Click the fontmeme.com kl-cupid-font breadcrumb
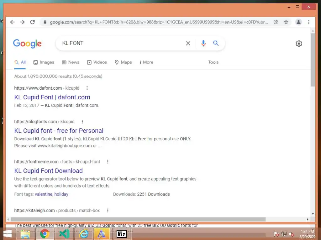Image resolution: width=321 pixels, height=240 pixels. point(57,162)
